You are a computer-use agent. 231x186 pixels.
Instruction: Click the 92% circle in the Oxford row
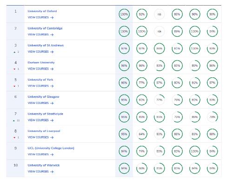click(142, 14)
